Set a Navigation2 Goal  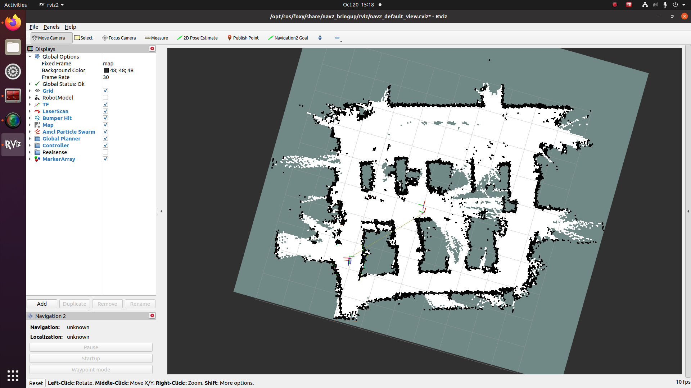coord(288,38)
